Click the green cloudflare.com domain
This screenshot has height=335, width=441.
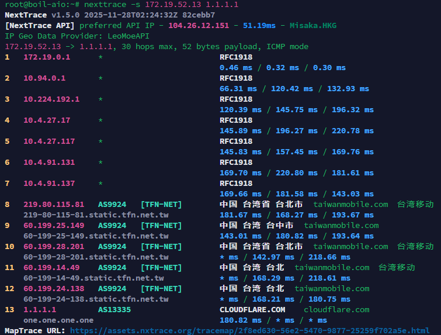click(336, 310)
